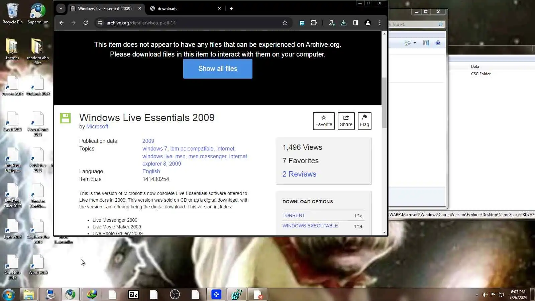Viewport: 535px width, 301px height.
Task: Select the OneNote 2013 desktop shortcut
Action: click(x=13, y=267)
